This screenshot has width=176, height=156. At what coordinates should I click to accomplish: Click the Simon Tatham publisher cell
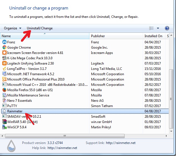[102, 106]
